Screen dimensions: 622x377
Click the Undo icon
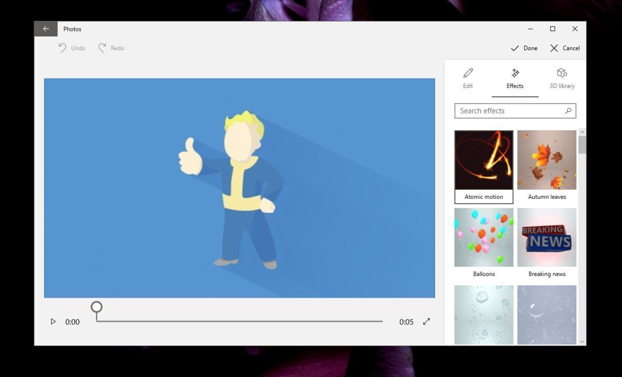[63, 48]
